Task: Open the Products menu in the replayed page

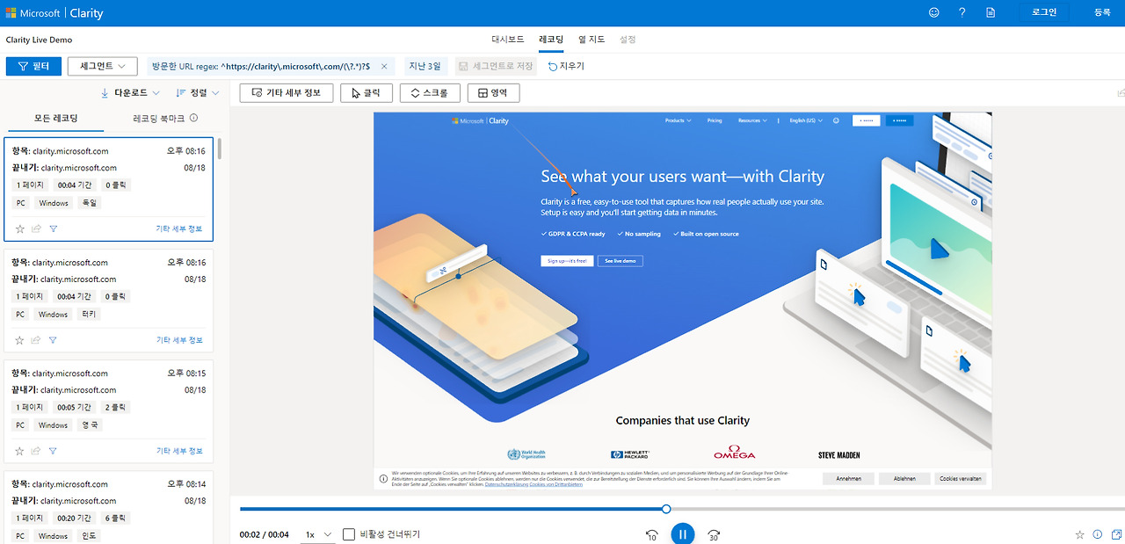Action: click(678, 120)
